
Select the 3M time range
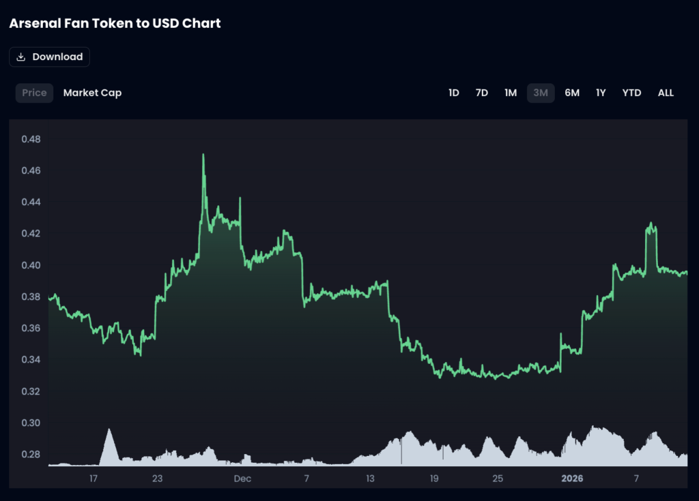pos(541,93)
